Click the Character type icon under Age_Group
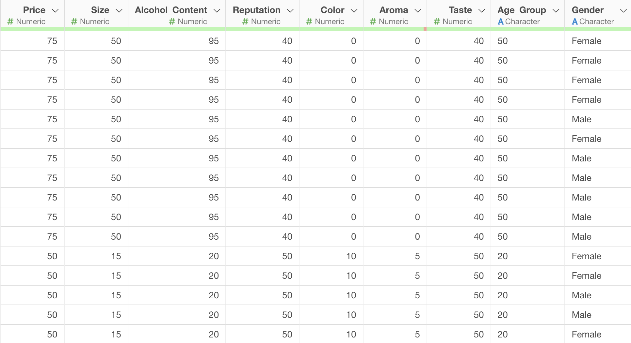Screen dimensions: 631x343 500,22
